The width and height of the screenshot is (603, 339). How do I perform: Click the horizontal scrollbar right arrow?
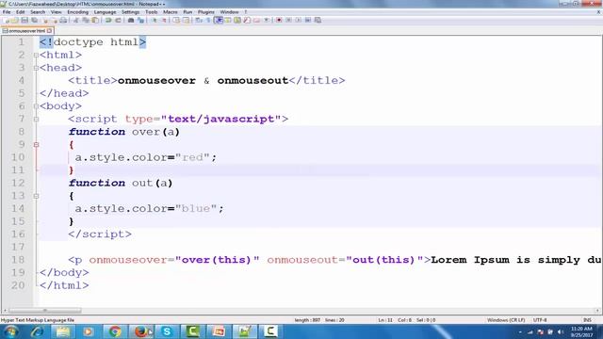[x=598, y=310]
